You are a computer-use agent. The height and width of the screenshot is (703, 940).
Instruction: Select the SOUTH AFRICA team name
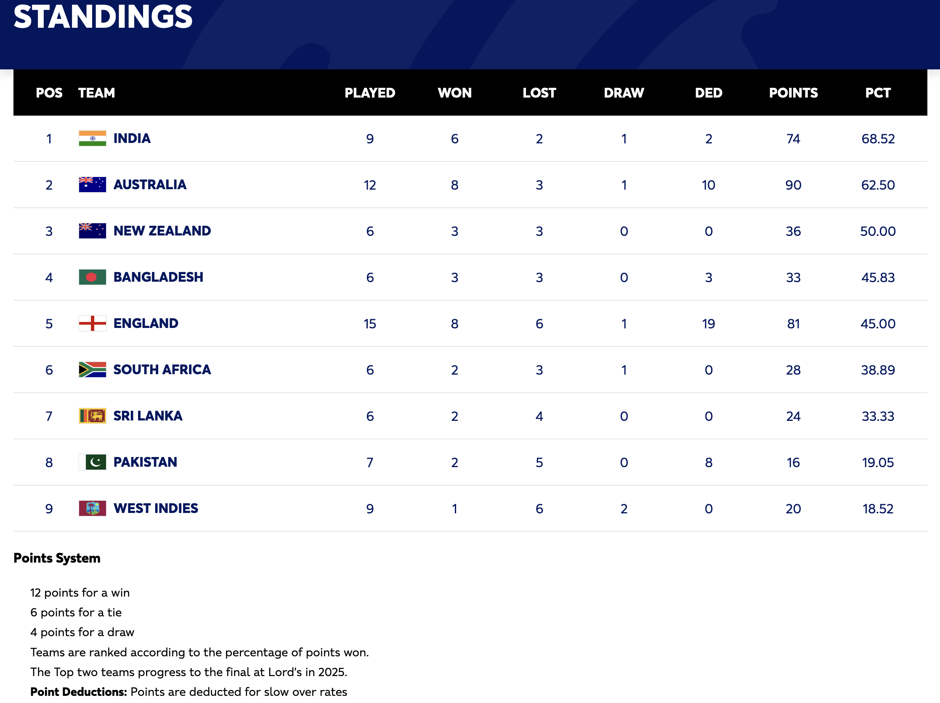162,370
